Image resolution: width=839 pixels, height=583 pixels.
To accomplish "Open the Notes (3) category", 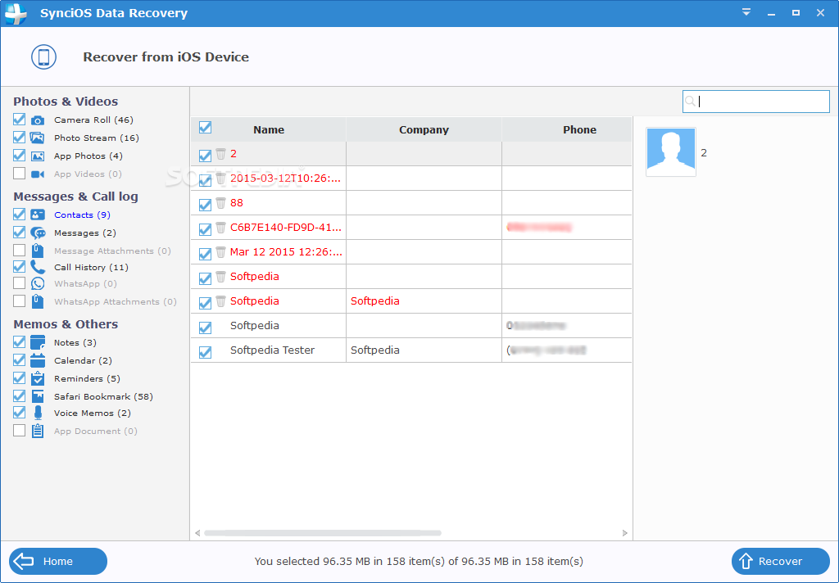I will [x=75, y=343].
